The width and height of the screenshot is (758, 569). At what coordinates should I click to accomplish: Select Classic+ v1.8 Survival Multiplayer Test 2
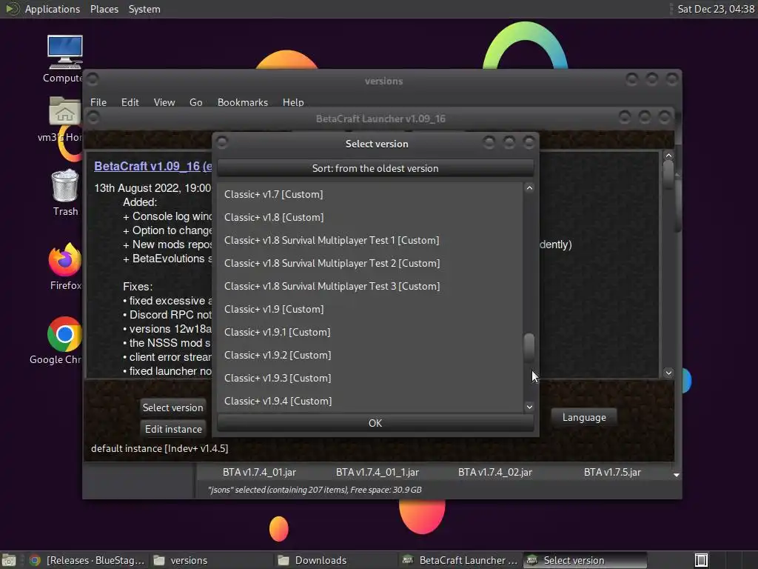[x=370, y=263]
